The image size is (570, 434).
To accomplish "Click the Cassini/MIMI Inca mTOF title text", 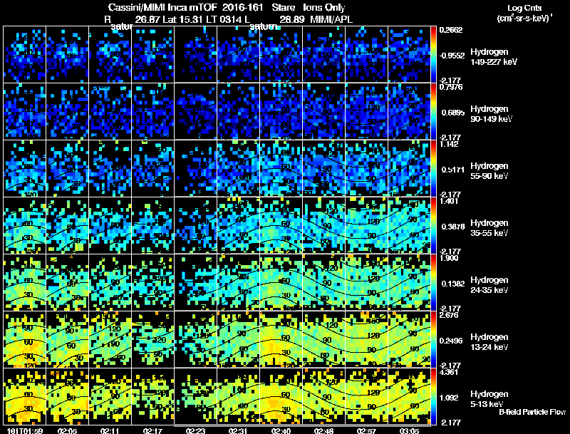I will pyautogui.click(x=162, y=8).
